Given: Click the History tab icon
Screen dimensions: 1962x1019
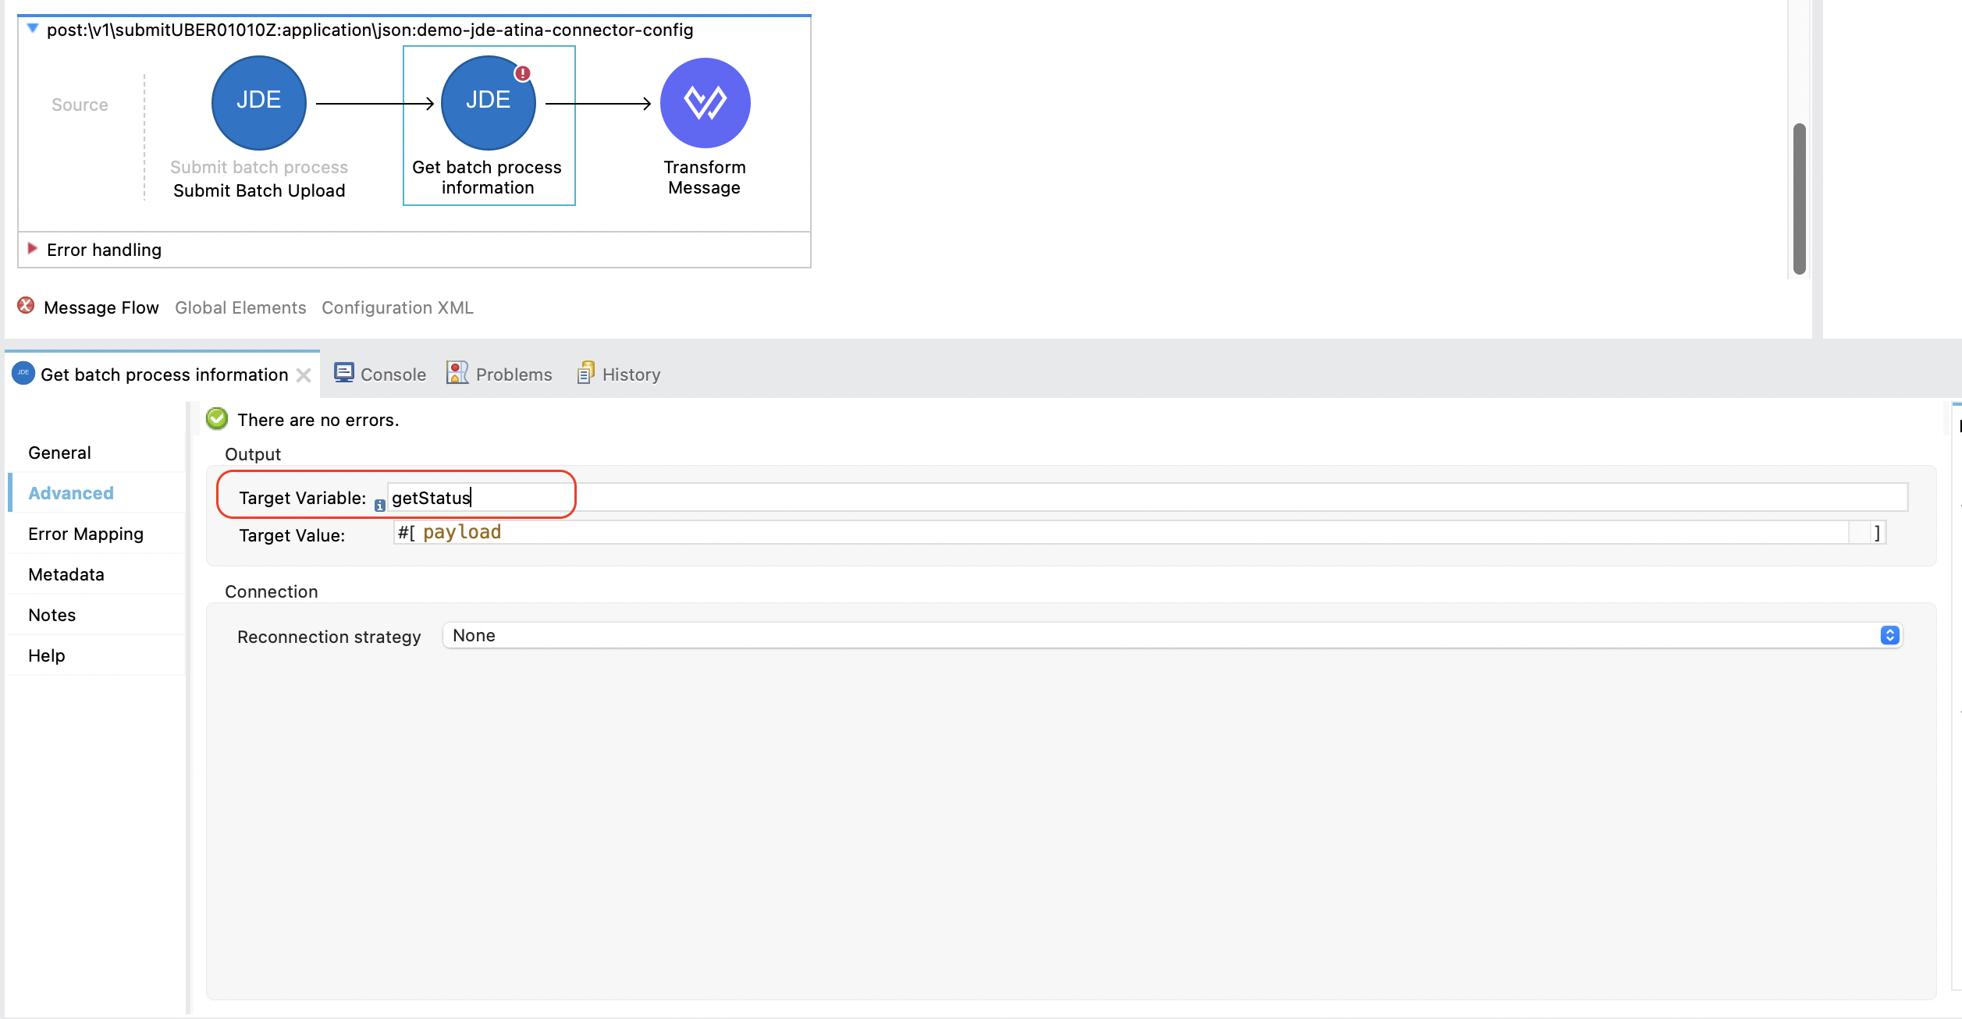Looking at the screenshot, I should (x=585, y=373).
